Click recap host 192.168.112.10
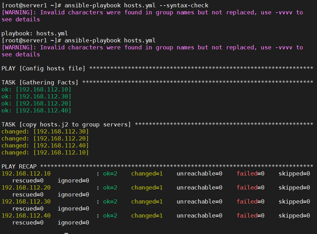This screenshot has height=234, width=317. click(26, 173)
